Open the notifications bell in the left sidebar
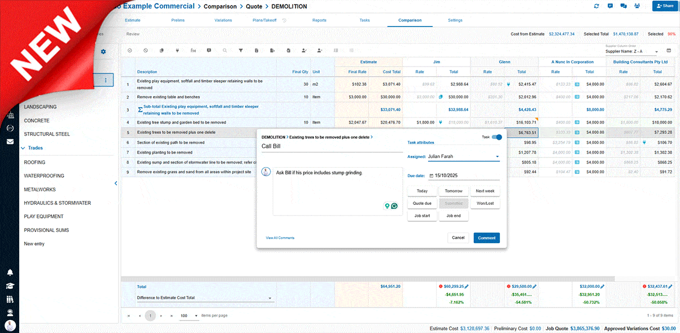The height and width of the screenshot is (333, 680). click(x=10, y=273)
